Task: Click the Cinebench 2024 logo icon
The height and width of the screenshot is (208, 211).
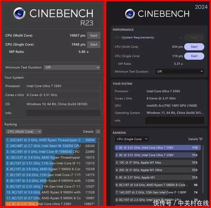Action: tap(130, 14)
